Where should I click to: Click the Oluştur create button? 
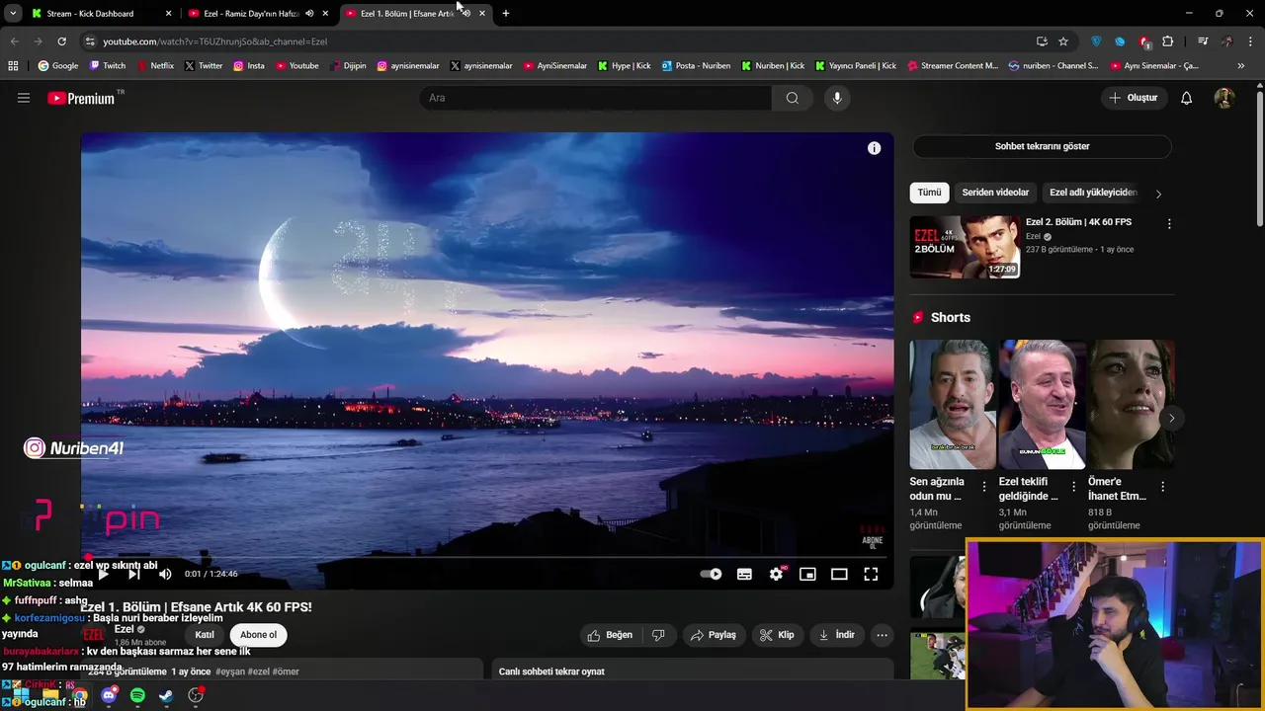(1133, 98)
